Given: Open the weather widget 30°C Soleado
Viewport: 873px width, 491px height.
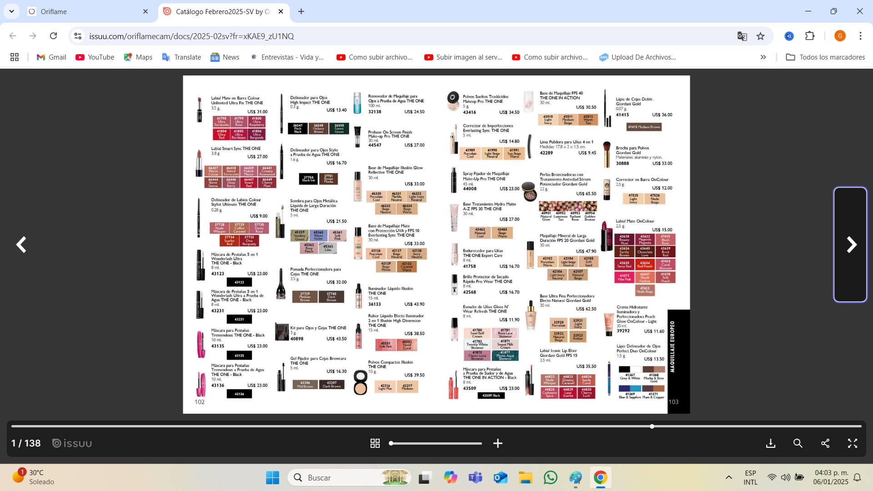Looking at the screenshot, I should point(34,477).
